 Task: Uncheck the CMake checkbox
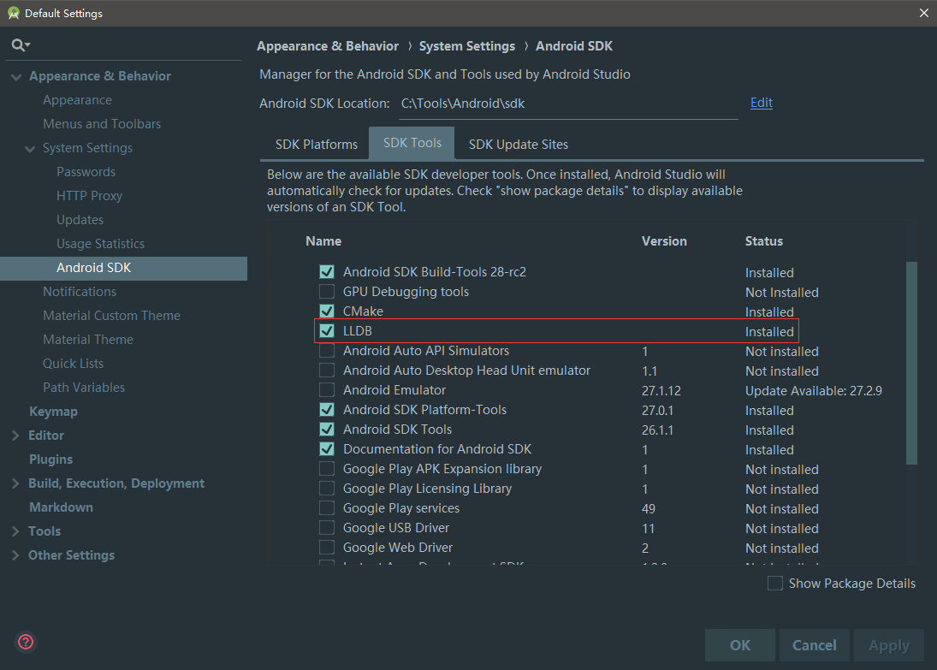point(327,311)
